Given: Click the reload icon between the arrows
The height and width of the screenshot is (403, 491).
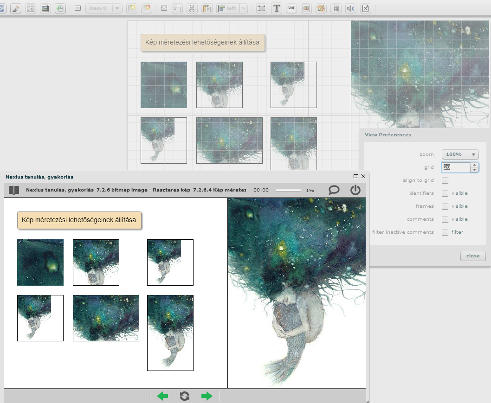Looking at the screenshot, I should [x=185, y=396].
